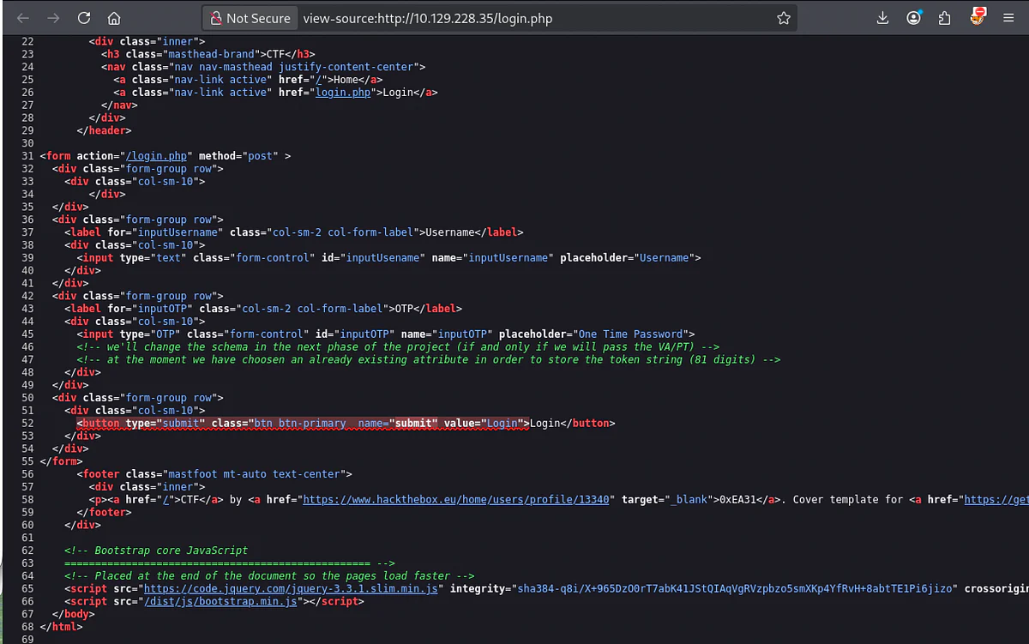Click the Bootstrap core JavaScript comment
Screen dimensions: 1029x644
tap(156, 551)
